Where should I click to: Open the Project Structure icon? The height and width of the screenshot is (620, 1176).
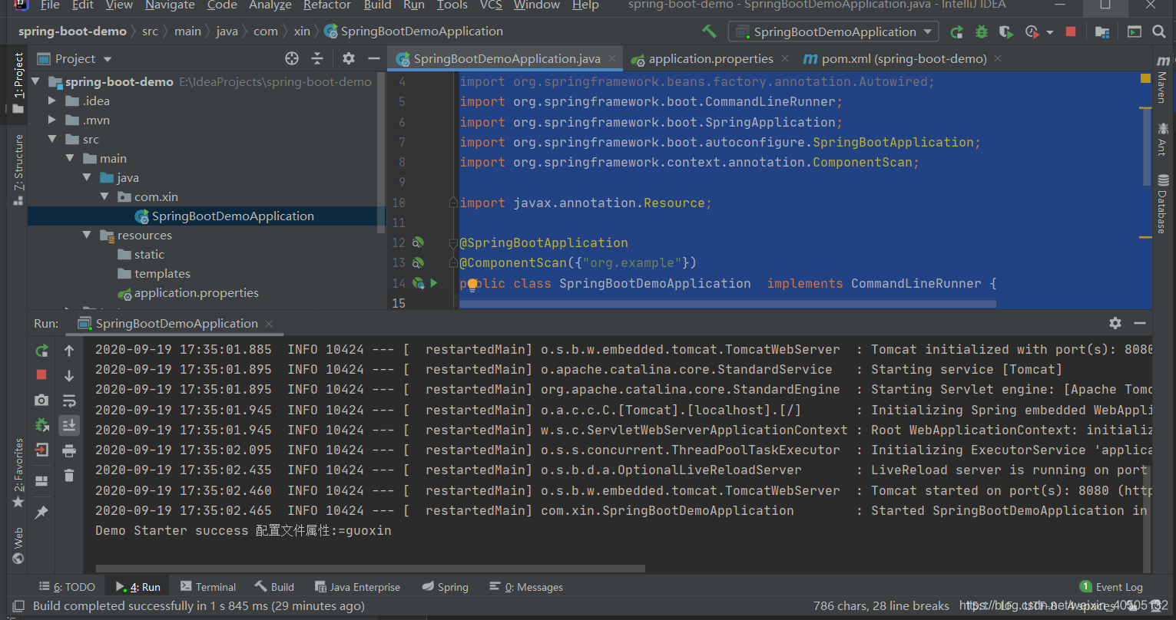1101,31
